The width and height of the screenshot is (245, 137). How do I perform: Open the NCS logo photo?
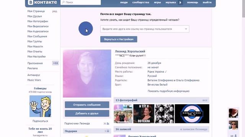click(x=192, y=114)
